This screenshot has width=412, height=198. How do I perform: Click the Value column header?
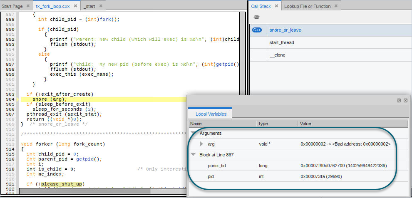click(x=305, y=124)
